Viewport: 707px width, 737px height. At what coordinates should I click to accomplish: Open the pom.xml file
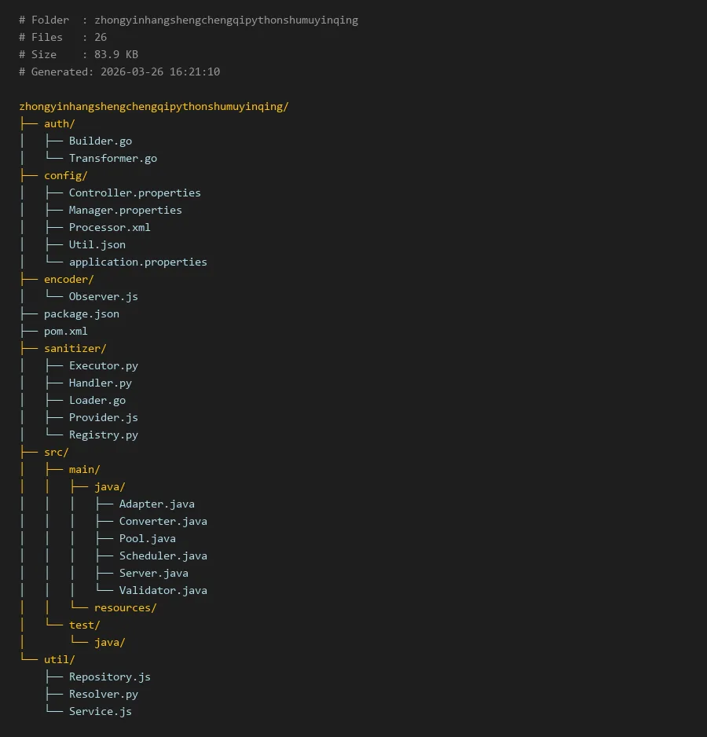(x=65, y=331)
